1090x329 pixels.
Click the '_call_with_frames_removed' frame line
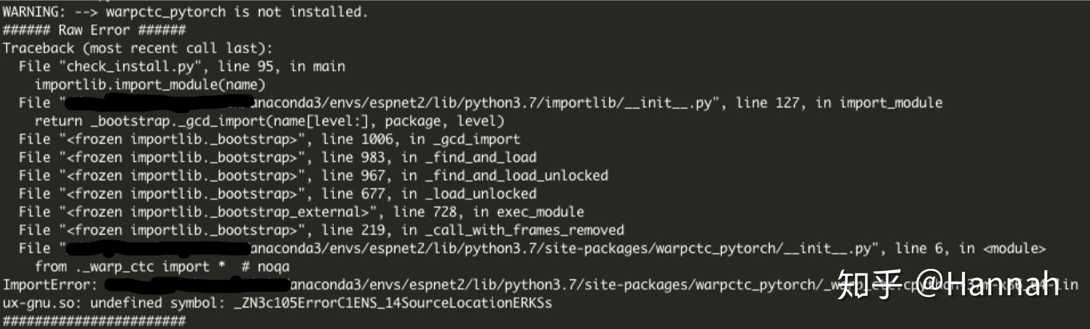[321, 230]
